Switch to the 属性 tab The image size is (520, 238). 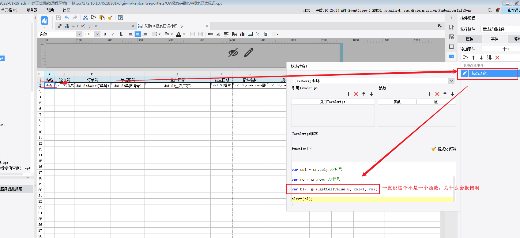(x=470, y=39)
